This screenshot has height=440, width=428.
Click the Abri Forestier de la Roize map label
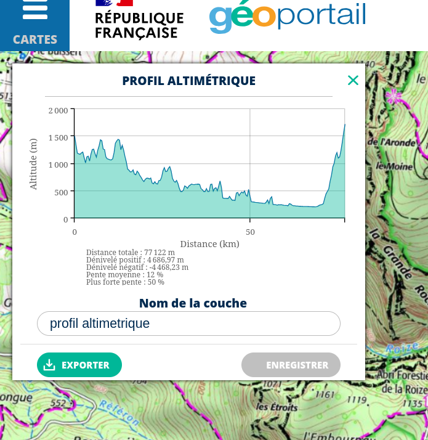(x=402, y=381)
